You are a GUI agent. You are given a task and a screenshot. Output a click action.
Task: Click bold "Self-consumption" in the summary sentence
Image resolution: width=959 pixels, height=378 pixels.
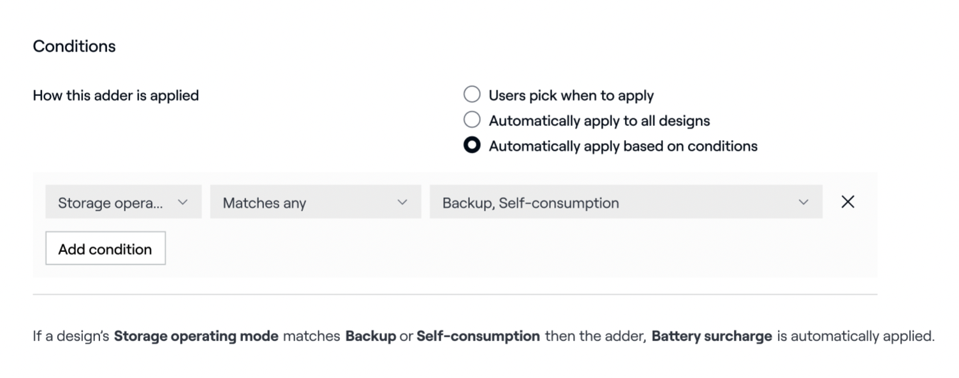coord(478,336)
